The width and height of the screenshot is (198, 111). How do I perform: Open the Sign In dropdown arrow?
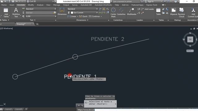(161, 1)
